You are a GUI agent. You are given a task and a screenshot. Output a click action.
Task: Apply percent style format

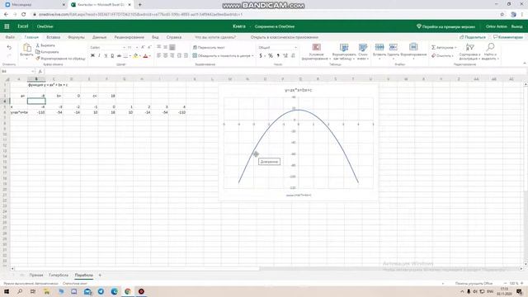(271, 55)
